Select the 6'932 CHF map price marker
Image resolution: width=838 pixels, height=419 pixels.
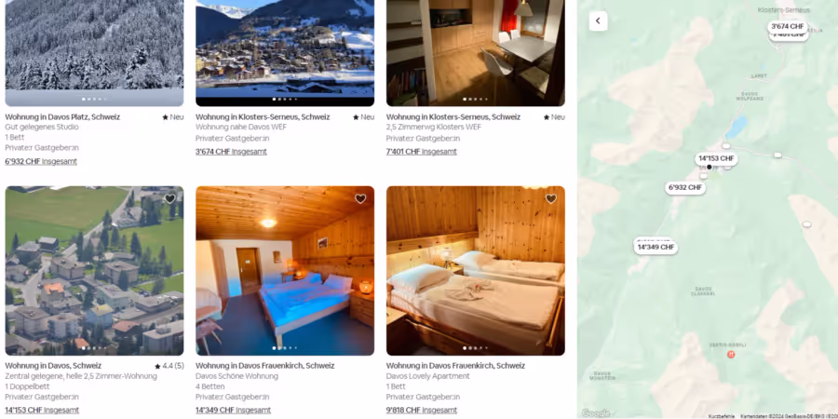(x=685, y=187)
